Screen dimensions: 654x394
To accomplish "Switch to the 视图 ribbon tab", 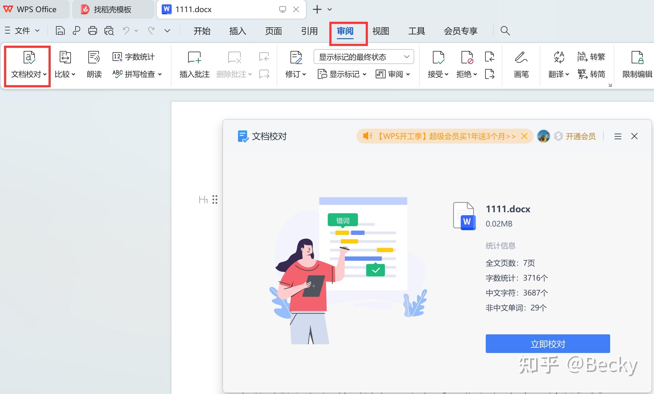I will click(381, 31).
